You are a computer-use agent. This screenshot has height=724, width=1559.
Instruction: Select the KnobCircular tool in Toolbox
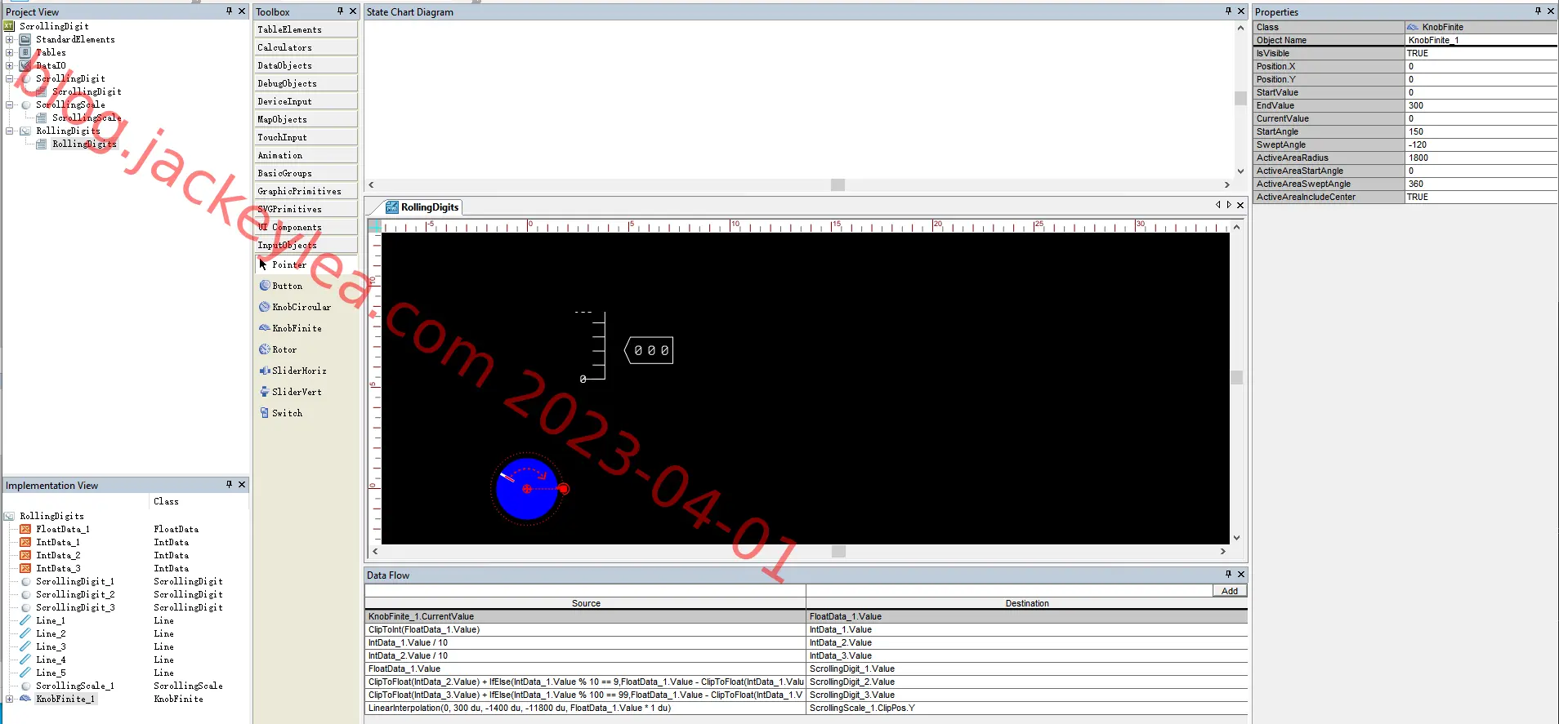coord(295,307)
